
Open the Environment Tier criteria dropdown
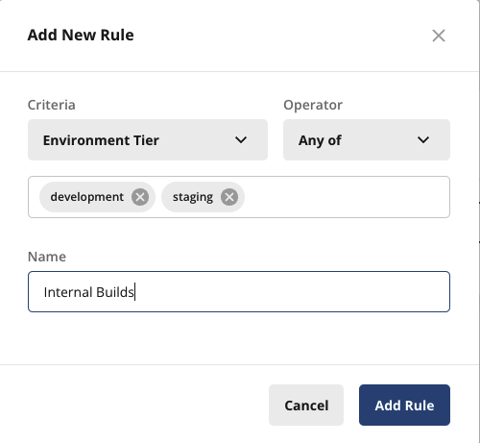pos(148,140)
